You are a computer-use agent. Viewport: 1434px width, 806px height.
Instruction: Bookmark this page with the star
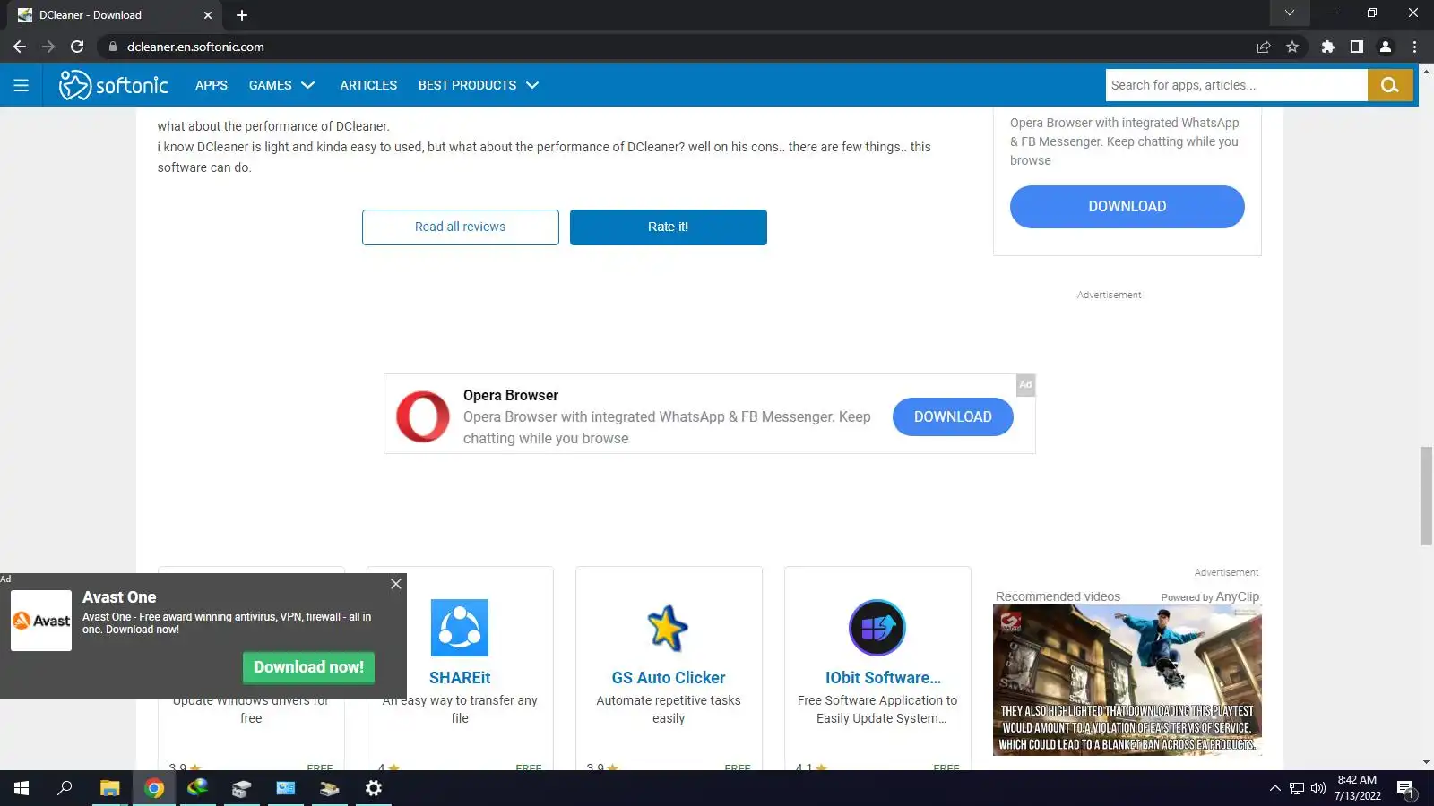1292,47
